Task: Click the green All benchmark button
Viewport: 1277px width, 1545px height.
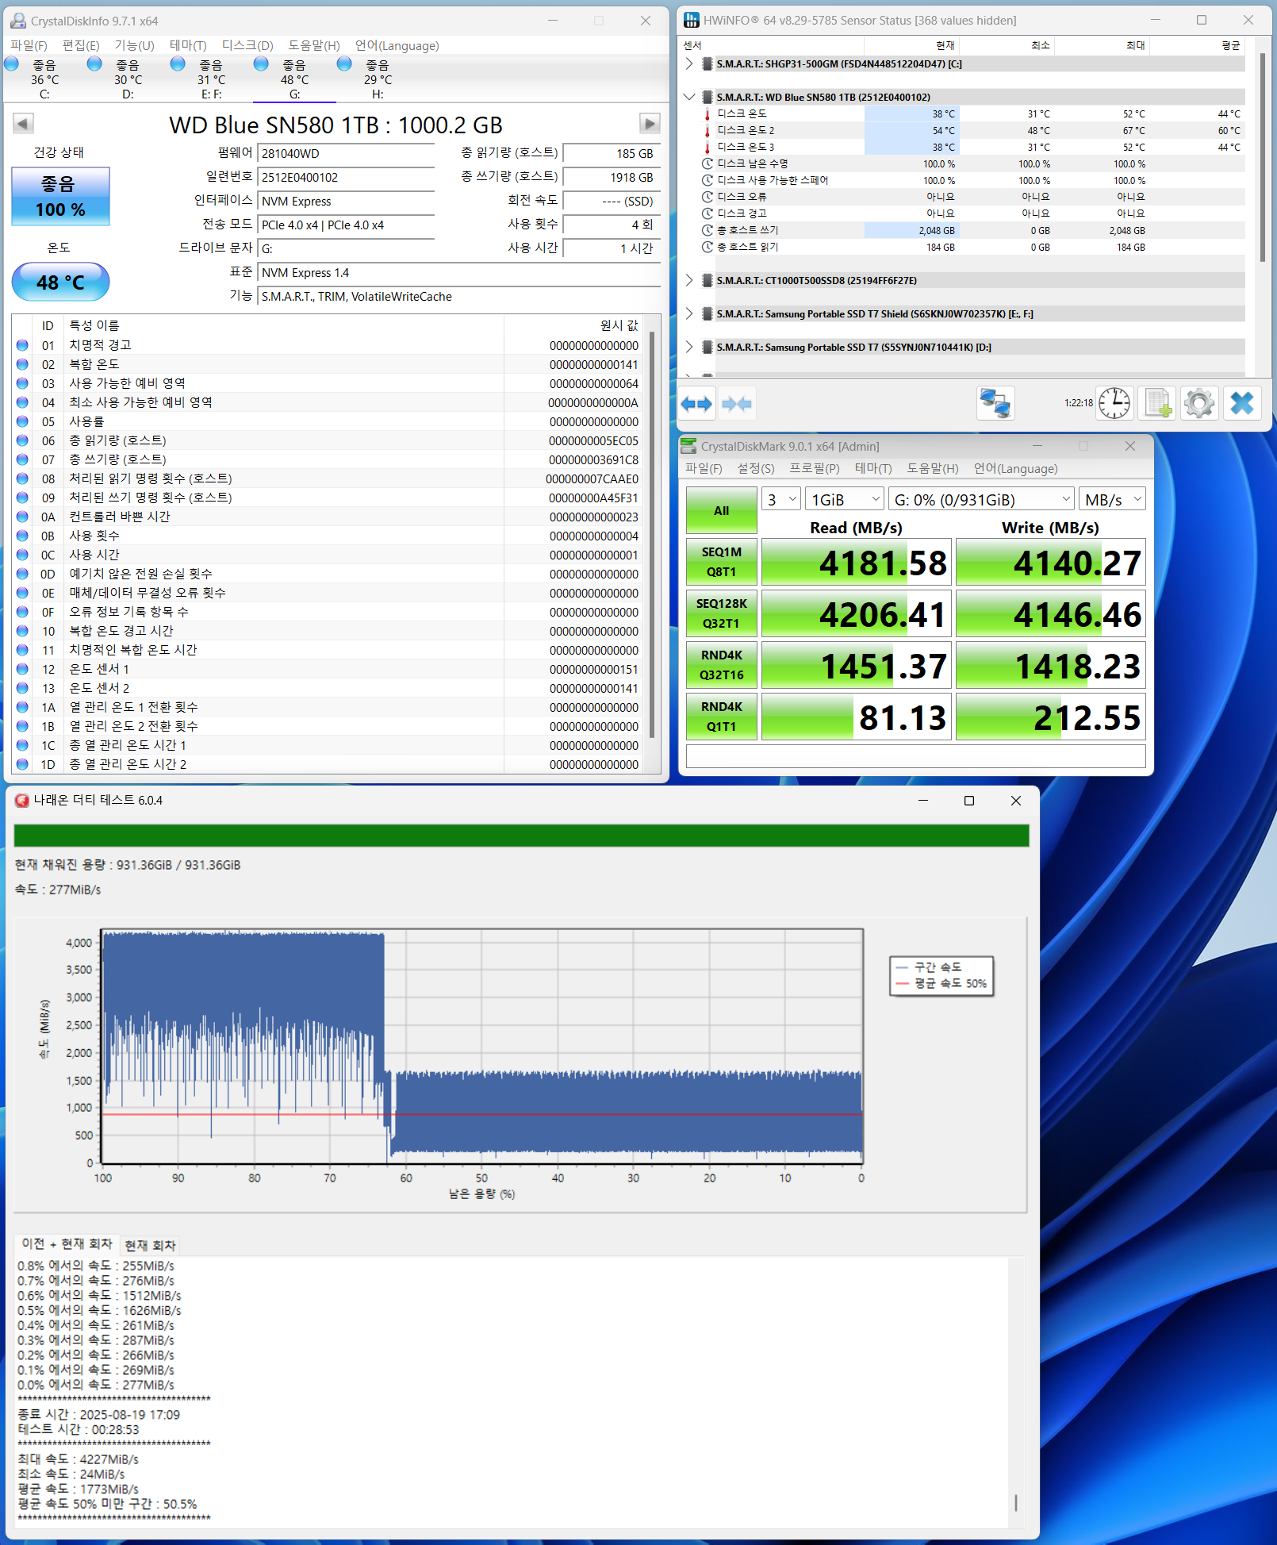Action: [x=721, y=510]
